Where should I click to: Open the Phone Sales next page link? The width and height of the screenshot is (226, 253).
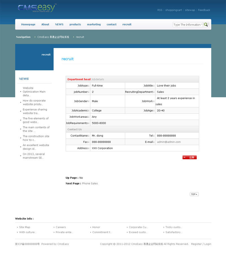coord(90,184)
